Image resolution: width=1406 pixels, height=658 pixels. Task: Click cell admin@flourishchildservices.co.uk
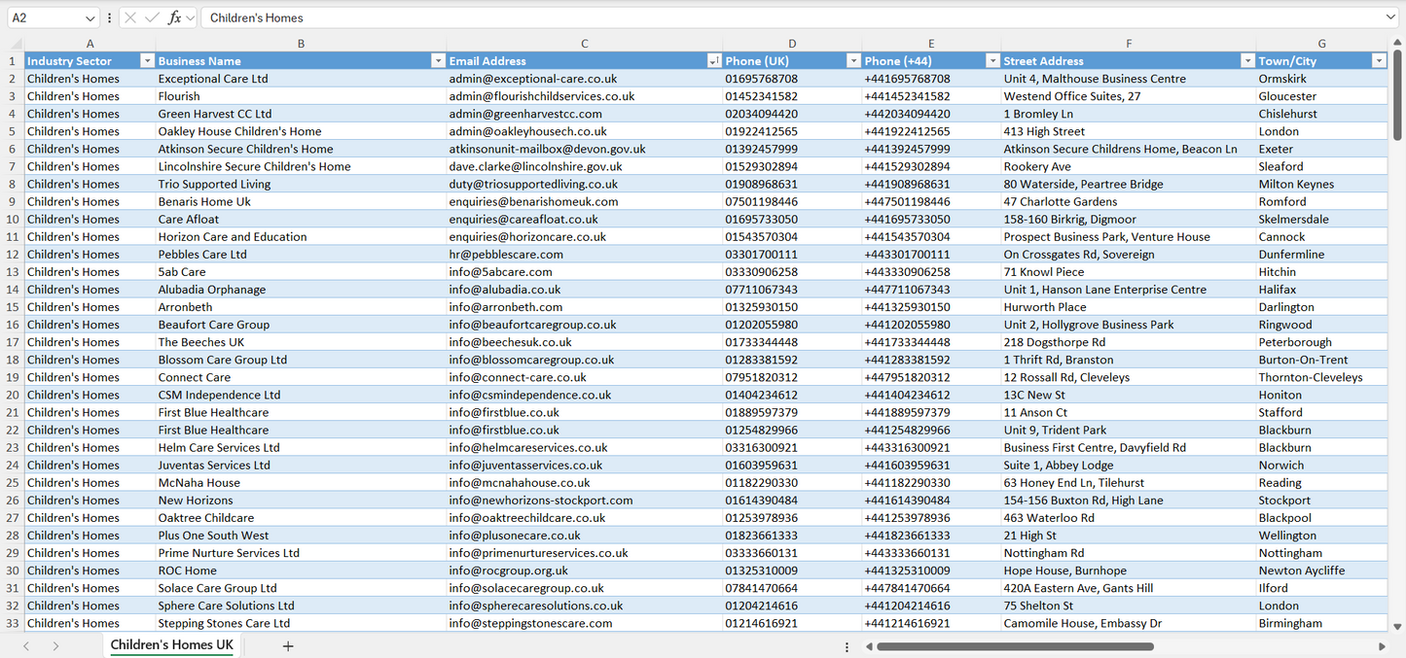(584, 95)
